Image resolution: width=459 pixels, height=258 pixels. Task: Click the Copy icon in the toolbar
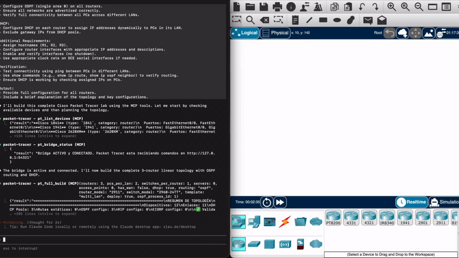[334, 6]
